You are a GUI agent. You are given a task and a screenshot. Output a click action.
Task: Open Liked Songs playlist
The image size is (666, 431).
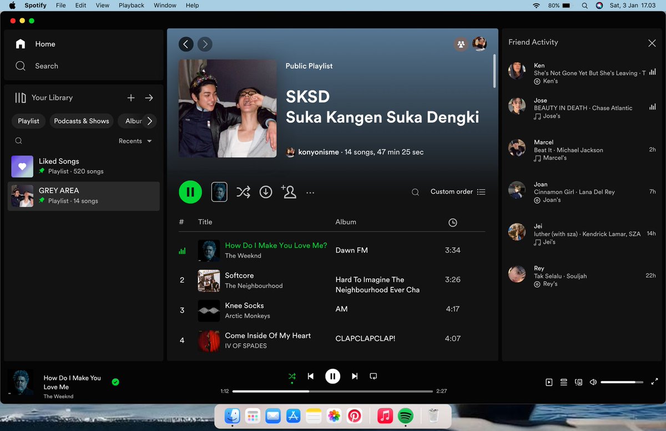84,166
